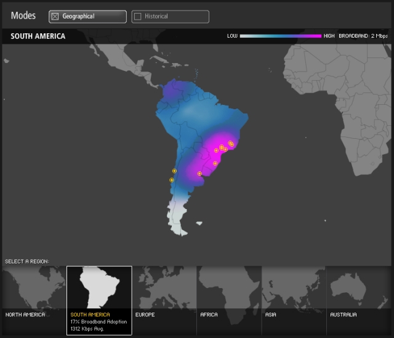Switch to the Europe region
394x338 pixels.
[164, 300]
